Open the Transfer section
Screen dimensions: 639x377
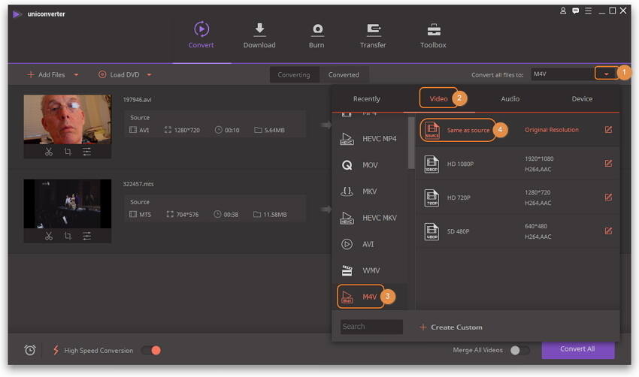point(373,35)
